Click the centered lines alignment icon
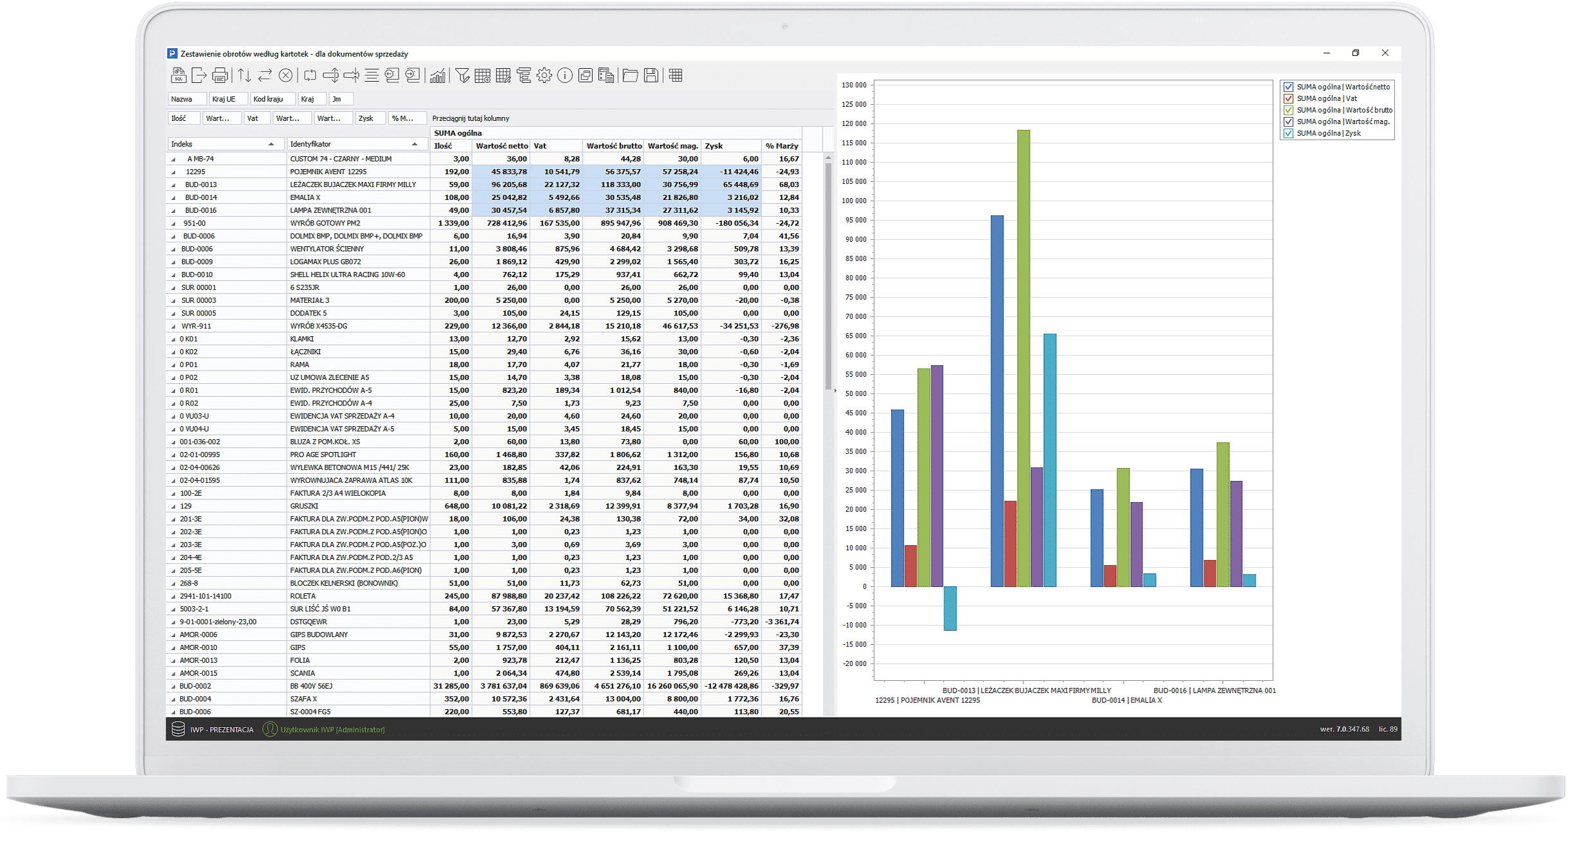 click(x=372, y=76)
